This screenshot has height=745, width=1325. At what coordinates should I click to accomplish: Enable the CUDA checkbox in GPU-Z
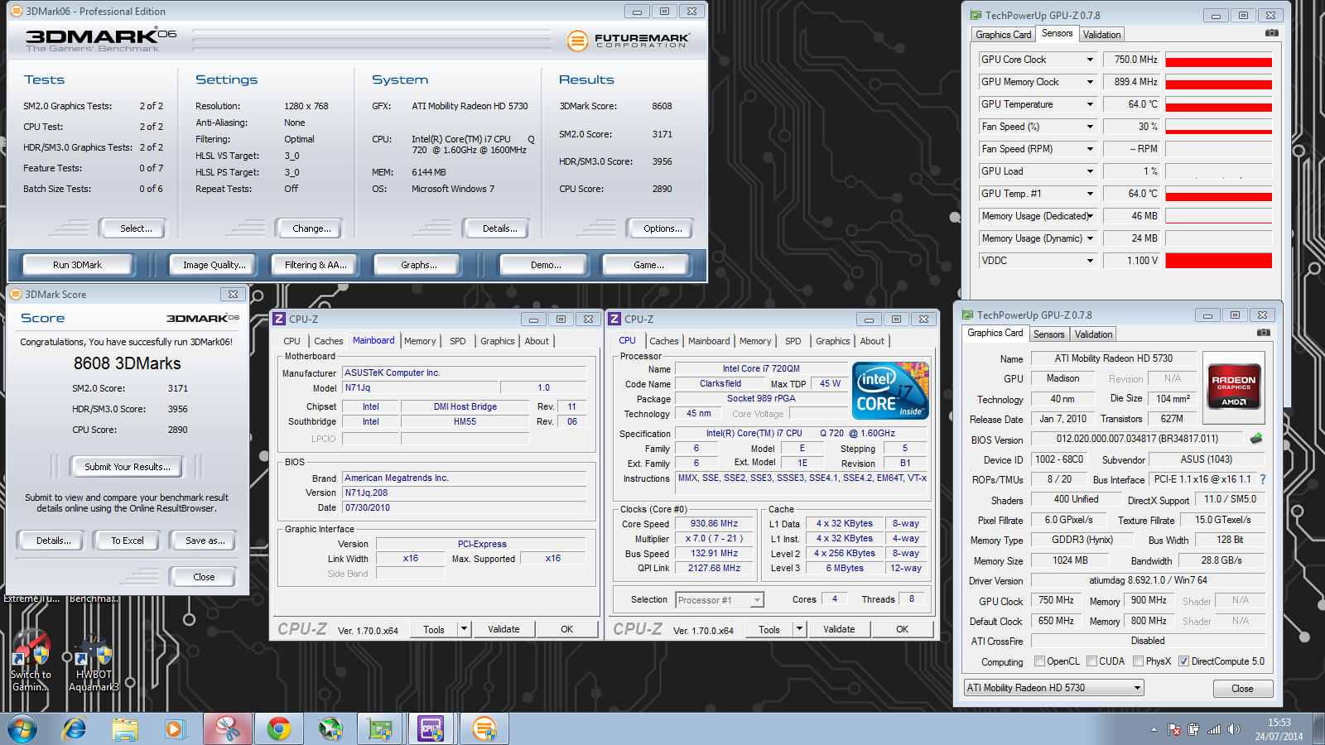point(1092,661)
